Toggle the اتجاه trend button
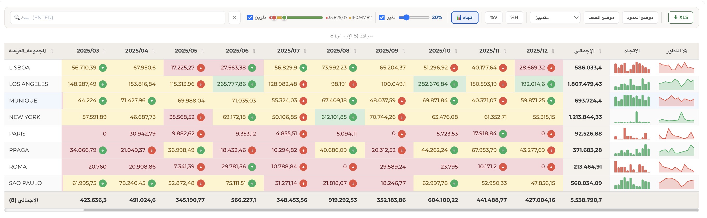This screenshot has height=218, width=707. [465, 17]
